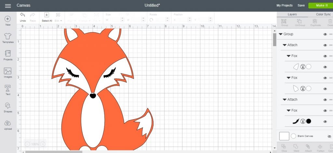
Task: Hide the left ear shape sublayer
Action: (x=325, y=67)
